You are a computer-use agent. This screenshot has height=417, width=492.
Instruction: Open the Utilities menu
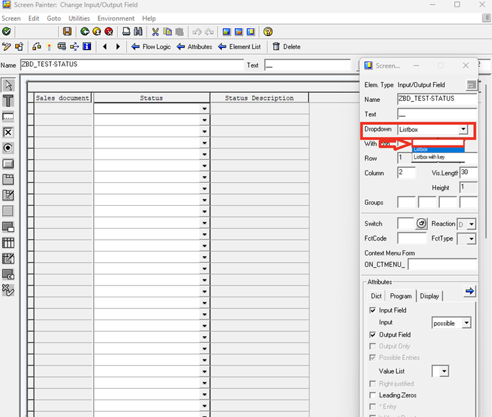pos(79,18)
